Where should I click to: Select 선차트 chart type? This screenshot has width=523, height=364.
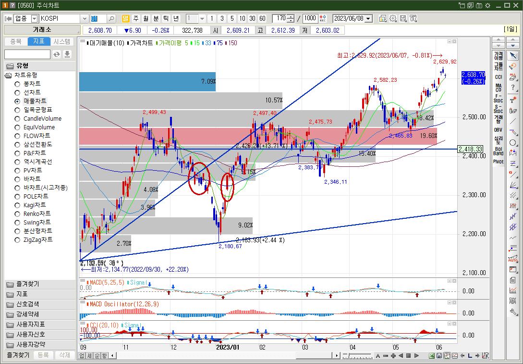tap(28, 92)
